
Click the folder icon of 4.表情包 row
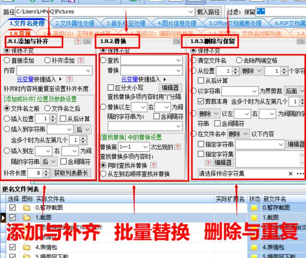click(27, 248)
